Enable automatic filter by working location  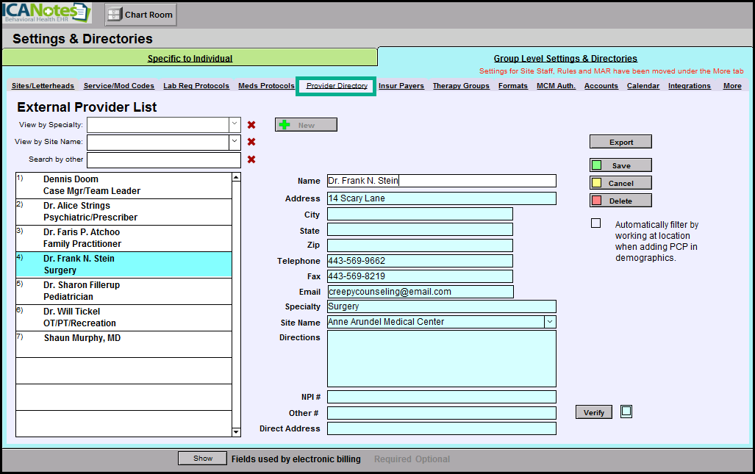pyautogui.click(x=595, y=223)
